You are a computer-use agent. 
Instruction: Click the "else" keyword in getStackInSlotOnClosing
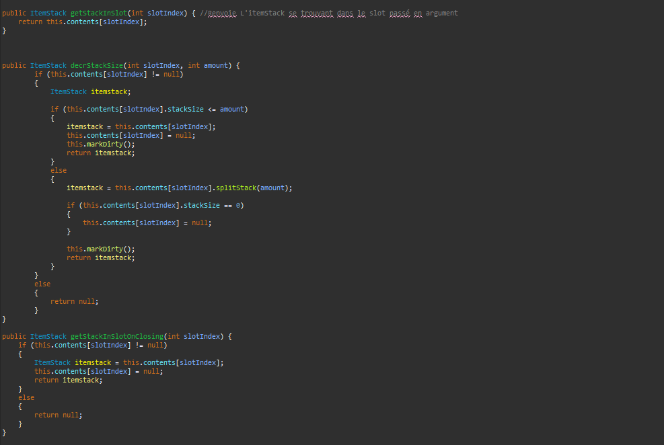point(26,397)
